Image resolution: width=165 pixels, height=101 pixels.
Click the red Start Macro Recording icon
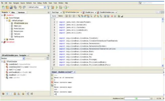pos(112,16)
